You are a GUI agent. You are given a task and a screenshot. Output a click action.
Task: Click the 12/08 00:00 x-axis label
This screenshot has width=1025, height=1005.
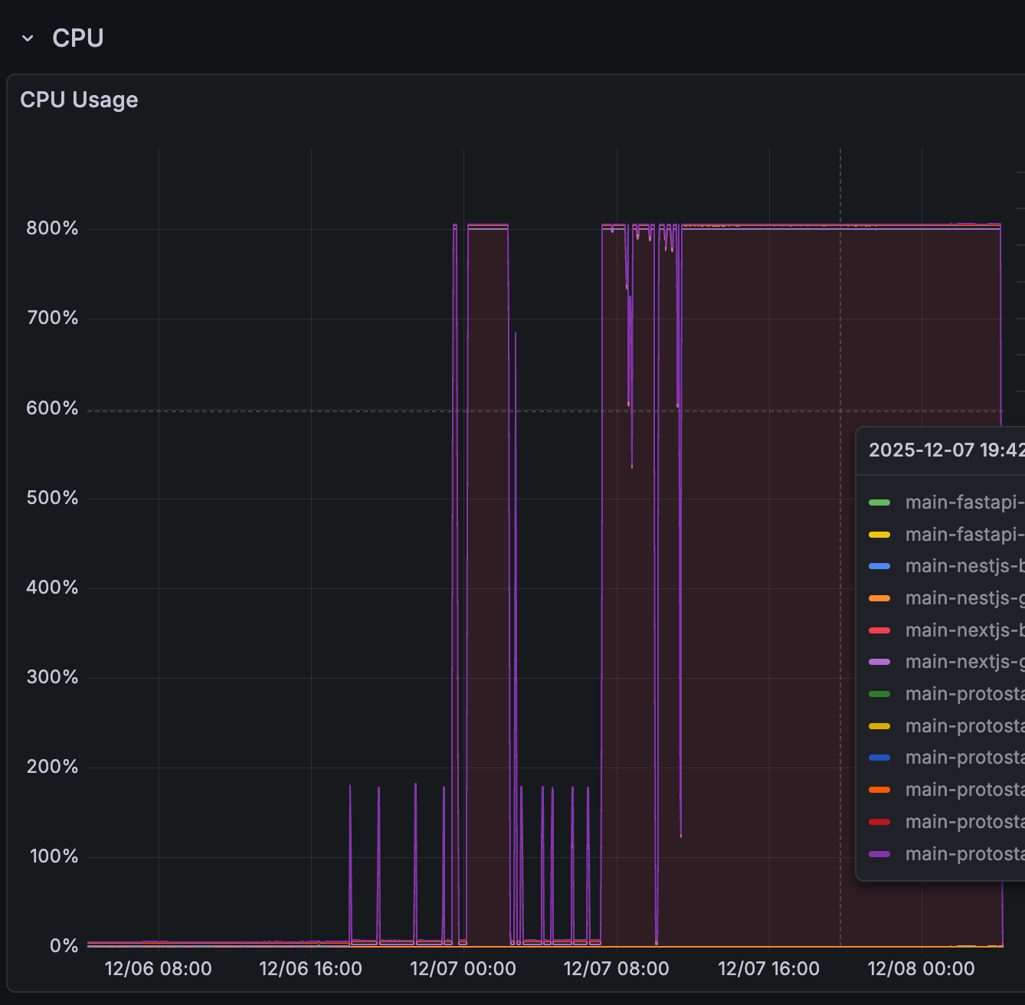pyautogui.click(x=921, y=969)
